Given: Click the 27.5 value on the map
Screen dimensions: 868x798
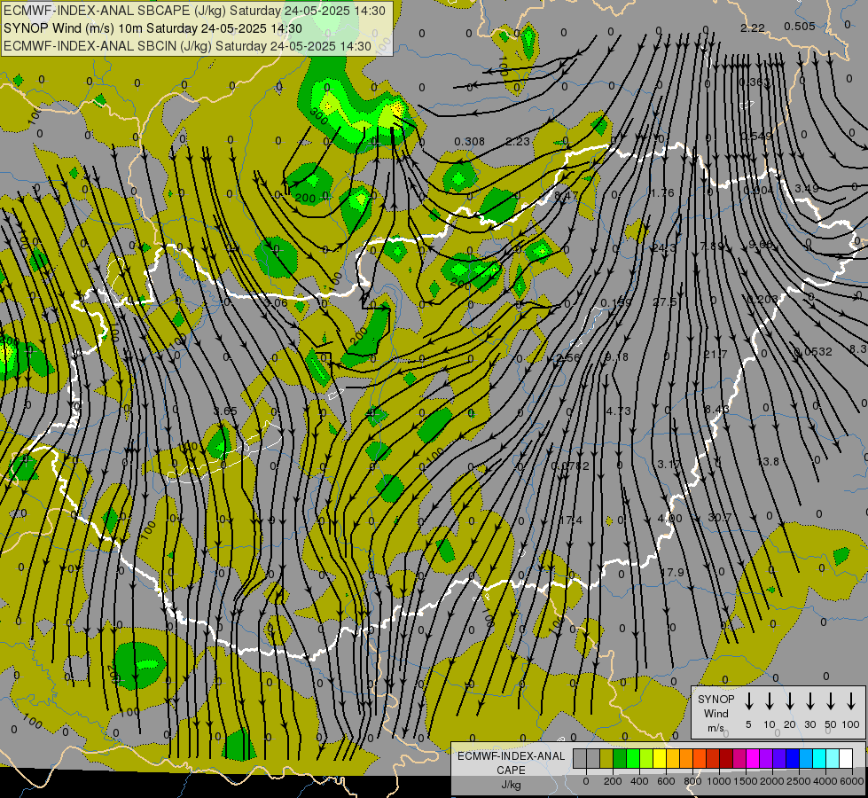Looking at the screenshot, I should [x=664, y=301].
